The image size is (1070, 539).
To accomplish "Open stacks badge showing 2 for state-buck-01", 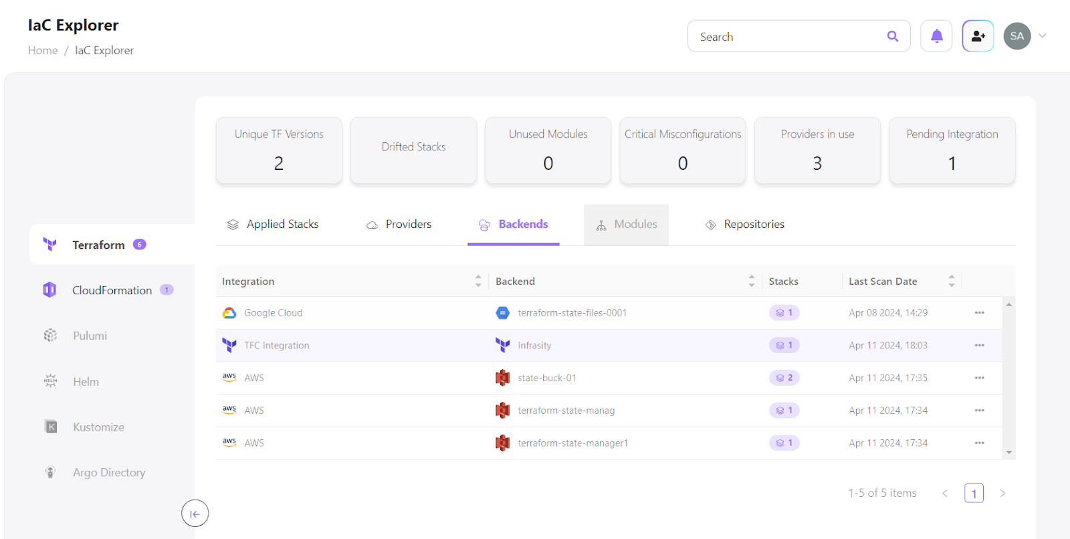I will click(784, 378).
